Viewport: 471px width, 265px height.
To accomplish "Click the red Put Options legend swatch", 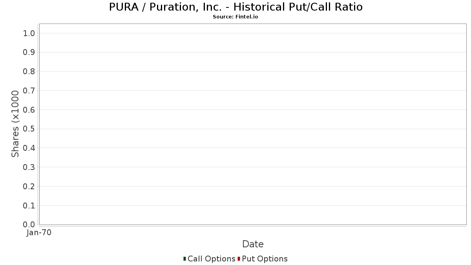I will point(239,259).
